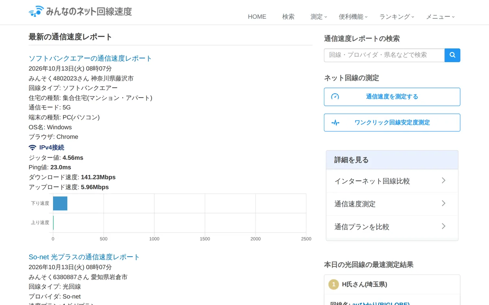Expand the ランキング dropdown menu
The image size is (489, 305).
(396, 17)
